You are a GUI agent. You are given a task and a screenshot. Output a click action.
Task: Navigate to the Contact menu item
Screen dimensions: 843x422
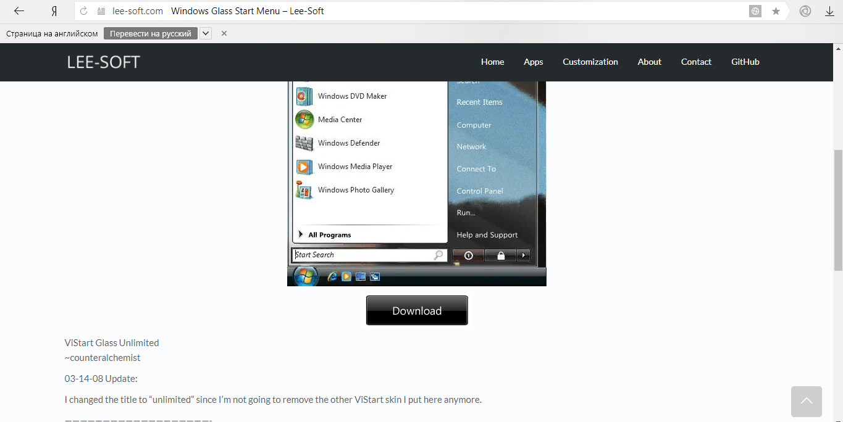(x=697, y=62)
